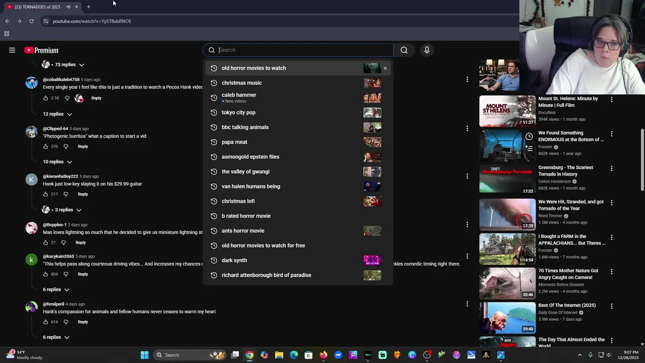Viewport: 645px width, 363px height.
Task: Select 'bbc talking animals' search suggestion
Action: [298, 127]
